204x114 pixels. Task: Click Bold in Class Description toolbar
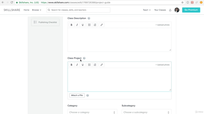pos(71,25)
